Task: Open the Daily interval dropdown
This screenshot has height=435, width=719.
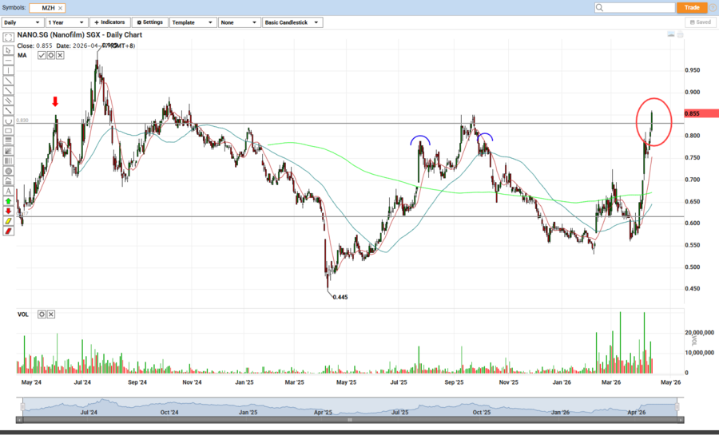Action: [22, 22]
